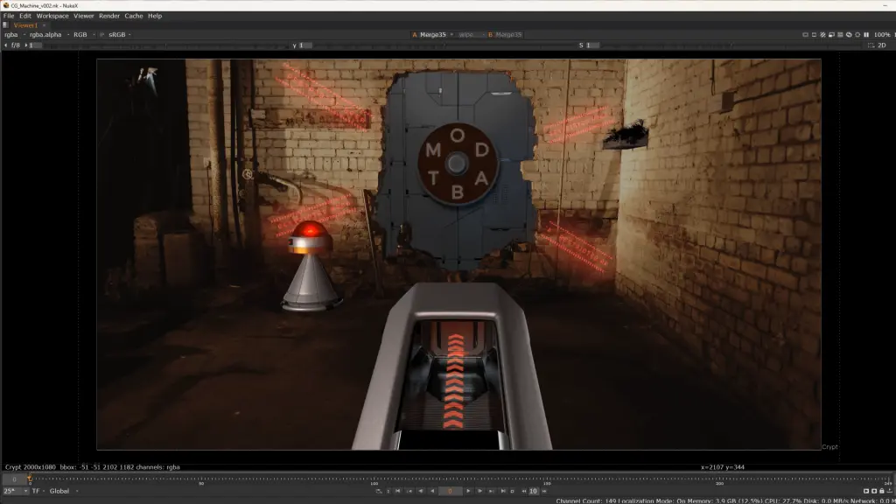Click the play forward button

coord(468,491)
